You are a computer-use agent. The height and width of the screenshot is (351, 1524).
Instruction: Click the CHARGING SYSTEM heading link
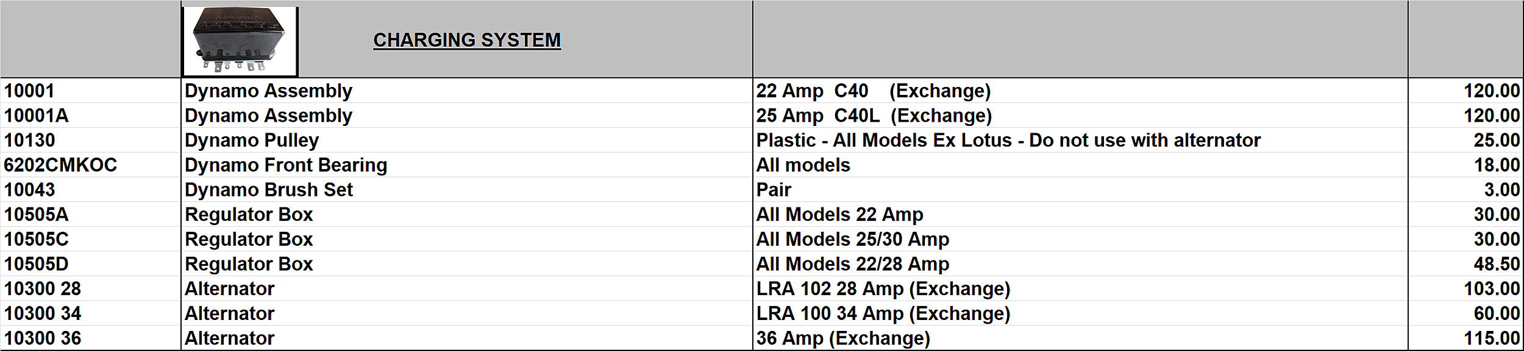[466, 40]
